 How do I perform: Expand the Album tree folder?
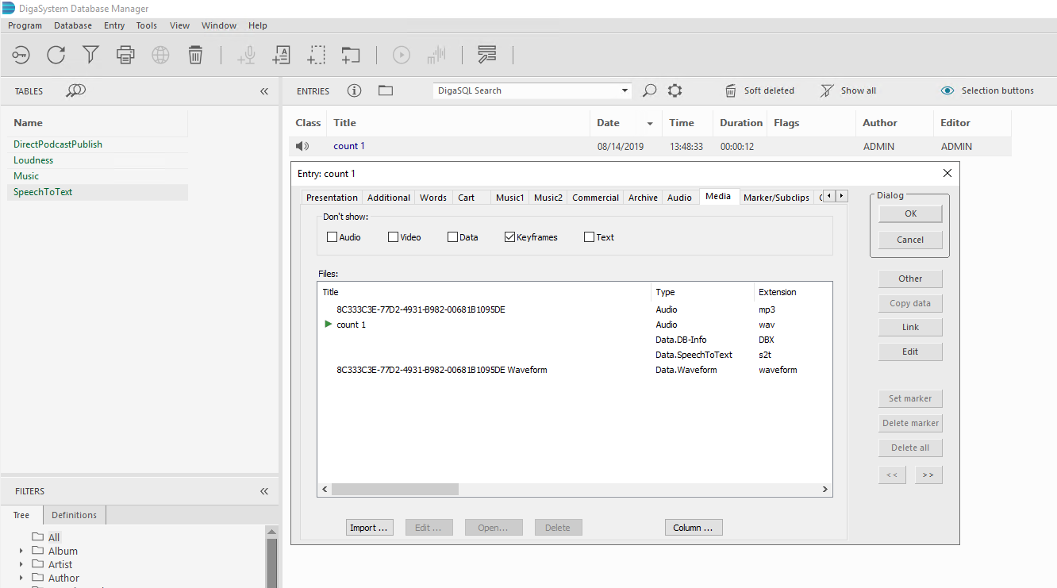tap(21, 551)
